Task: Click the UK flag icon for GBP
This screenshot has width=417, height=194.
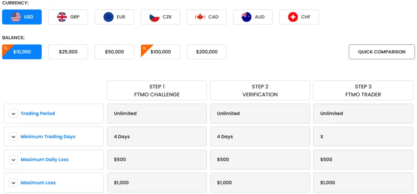Action: click(62, 17)
